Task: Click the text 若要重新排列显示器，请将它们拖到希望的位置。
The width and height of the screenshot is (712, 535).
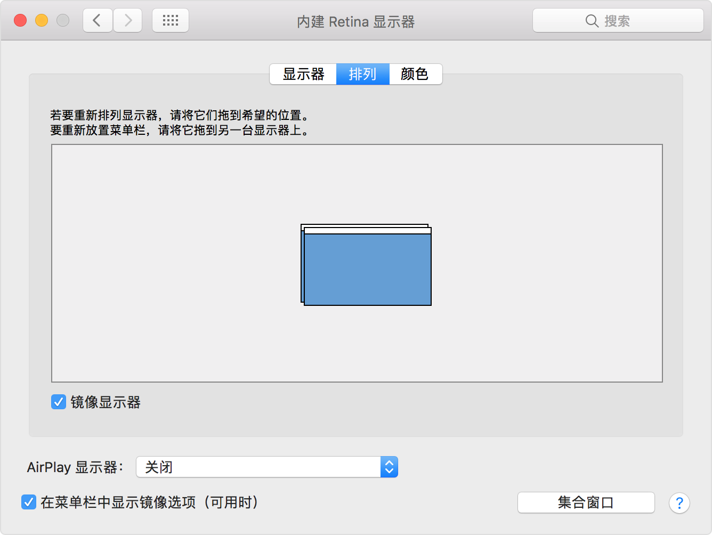Action: [x=181, y=115]
